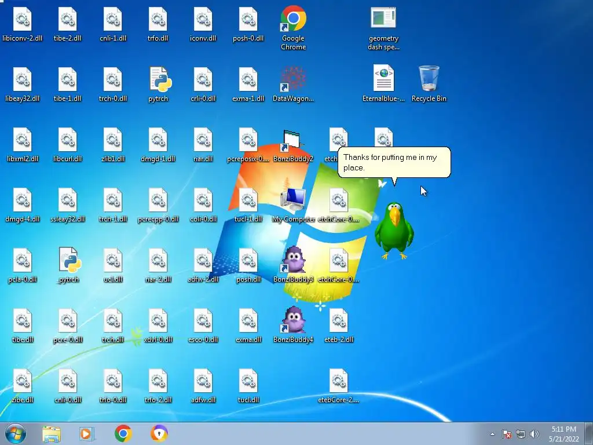Viewport: 593px width, 445px height.
Task: Launch the BonziBuddy4 shortcut
Action: 293,326
